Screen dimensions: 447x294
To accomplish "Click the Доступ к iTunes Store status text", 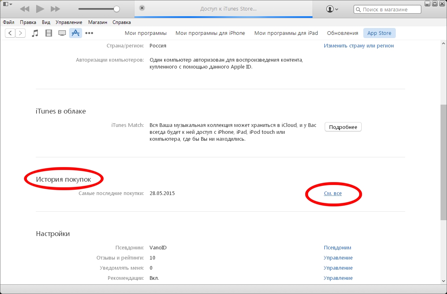I will coord(228,9).
